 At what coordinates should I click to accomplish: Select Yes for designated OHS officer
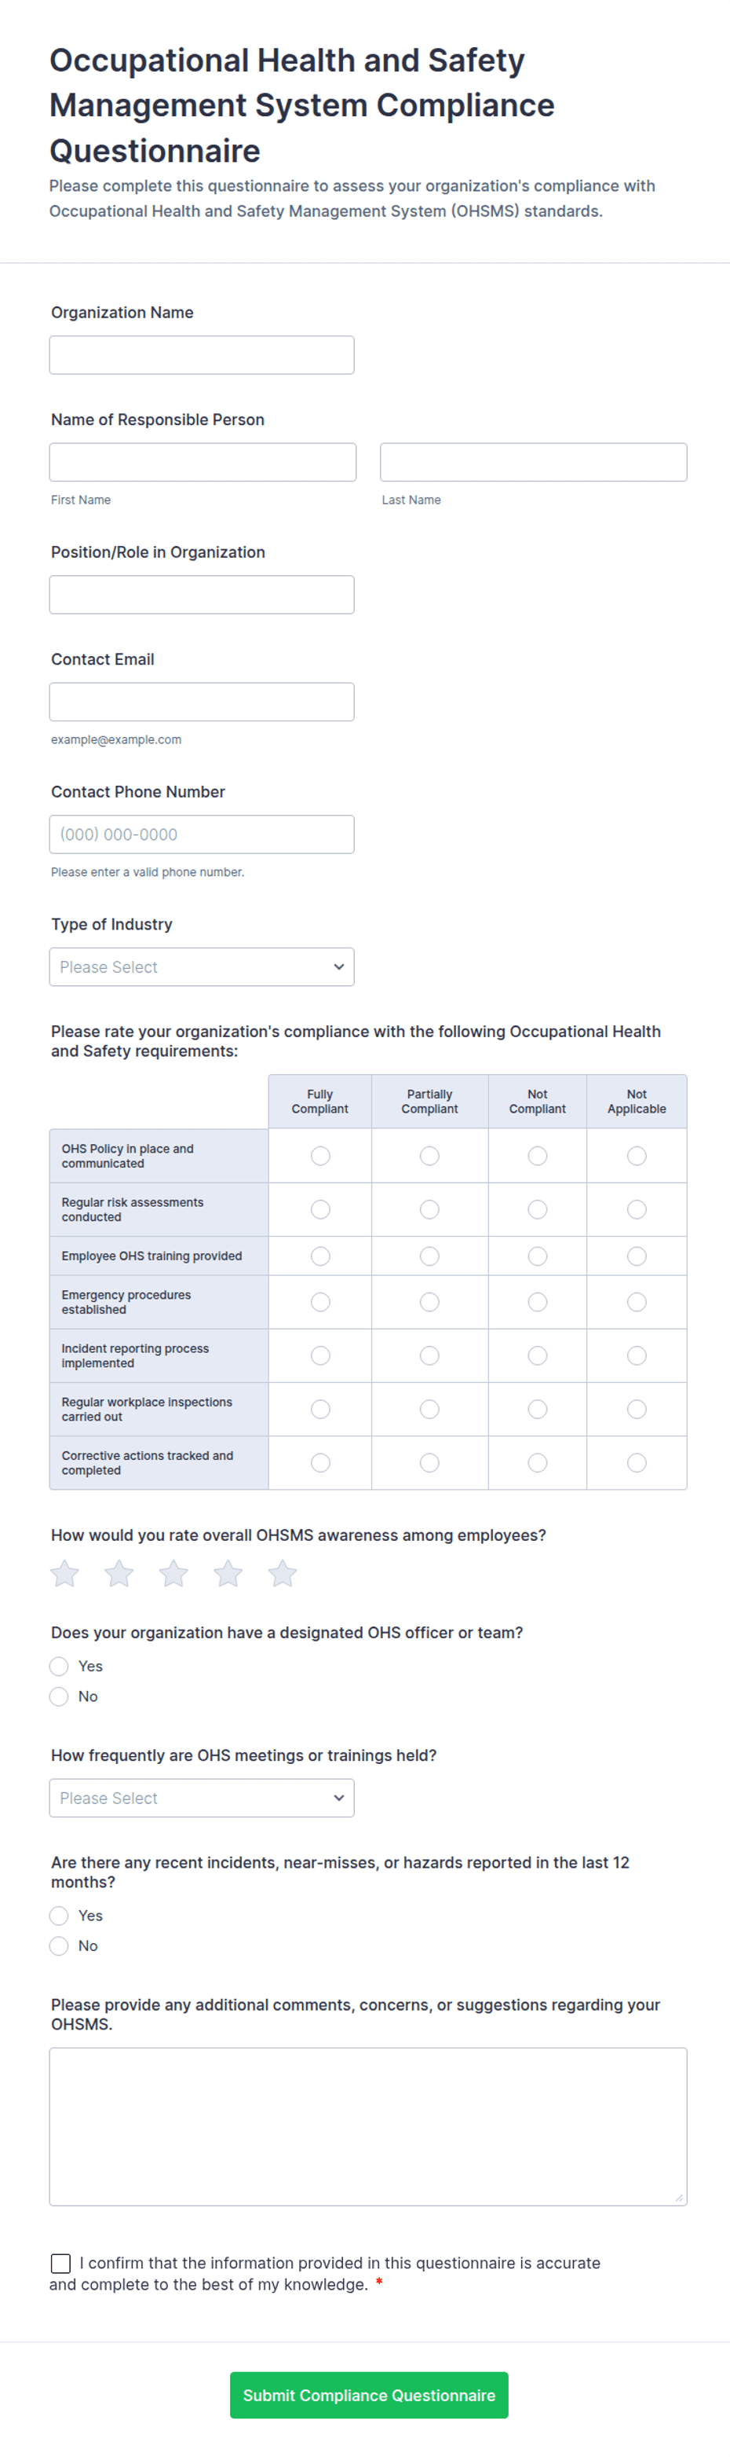[59, 1665]
